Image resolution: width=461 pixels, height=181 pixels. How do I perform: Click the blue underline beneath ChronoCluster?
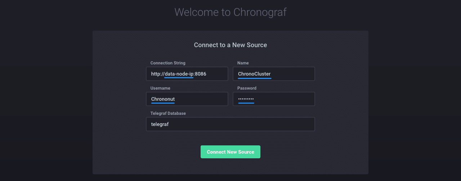[254, 77]
